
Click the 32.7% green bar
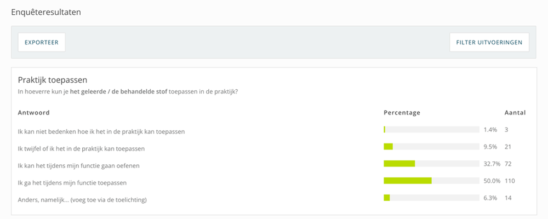pos(399,164)
